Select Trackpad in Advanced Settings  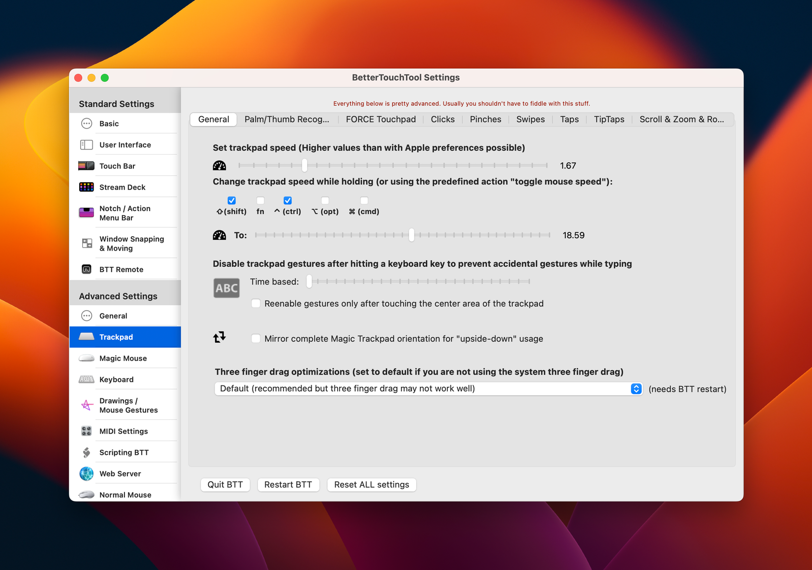click(x=125, y=337)
